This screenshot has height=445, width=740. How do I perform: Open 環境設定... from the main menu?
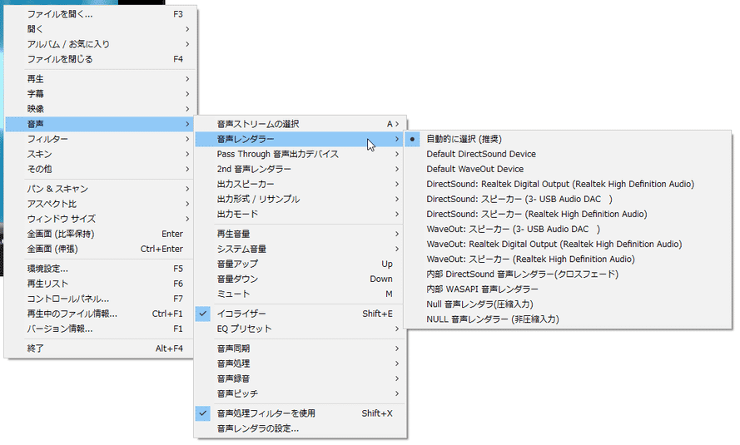coord(47,269)
